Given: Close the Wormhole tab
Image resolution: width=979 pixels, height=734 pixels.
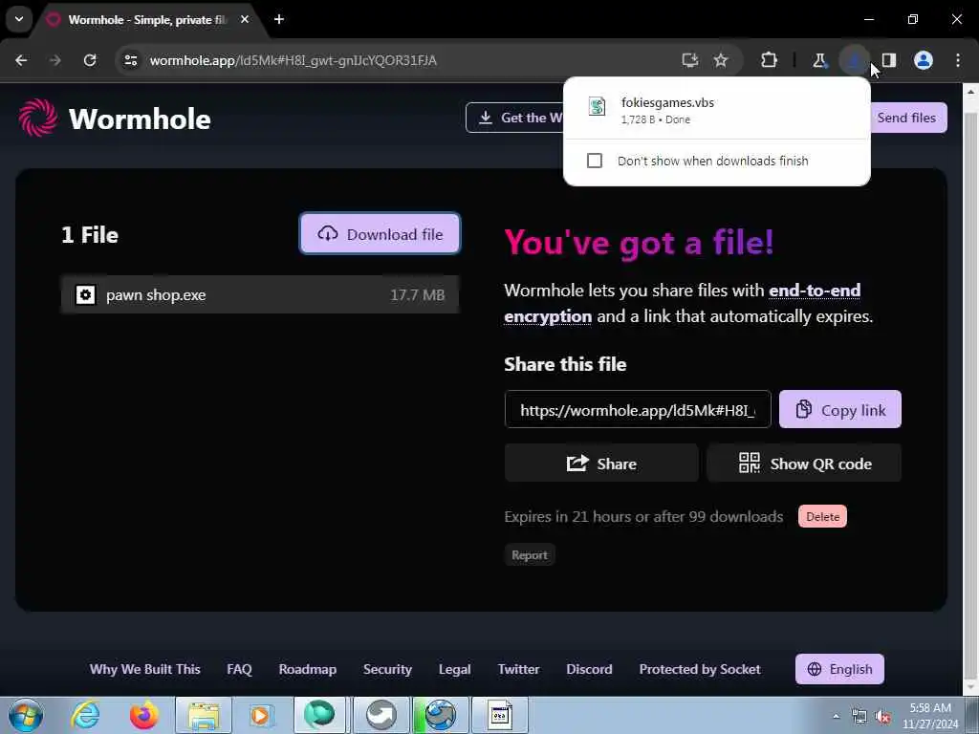Looking at the screenshot, I should click(x=245, y=19).
